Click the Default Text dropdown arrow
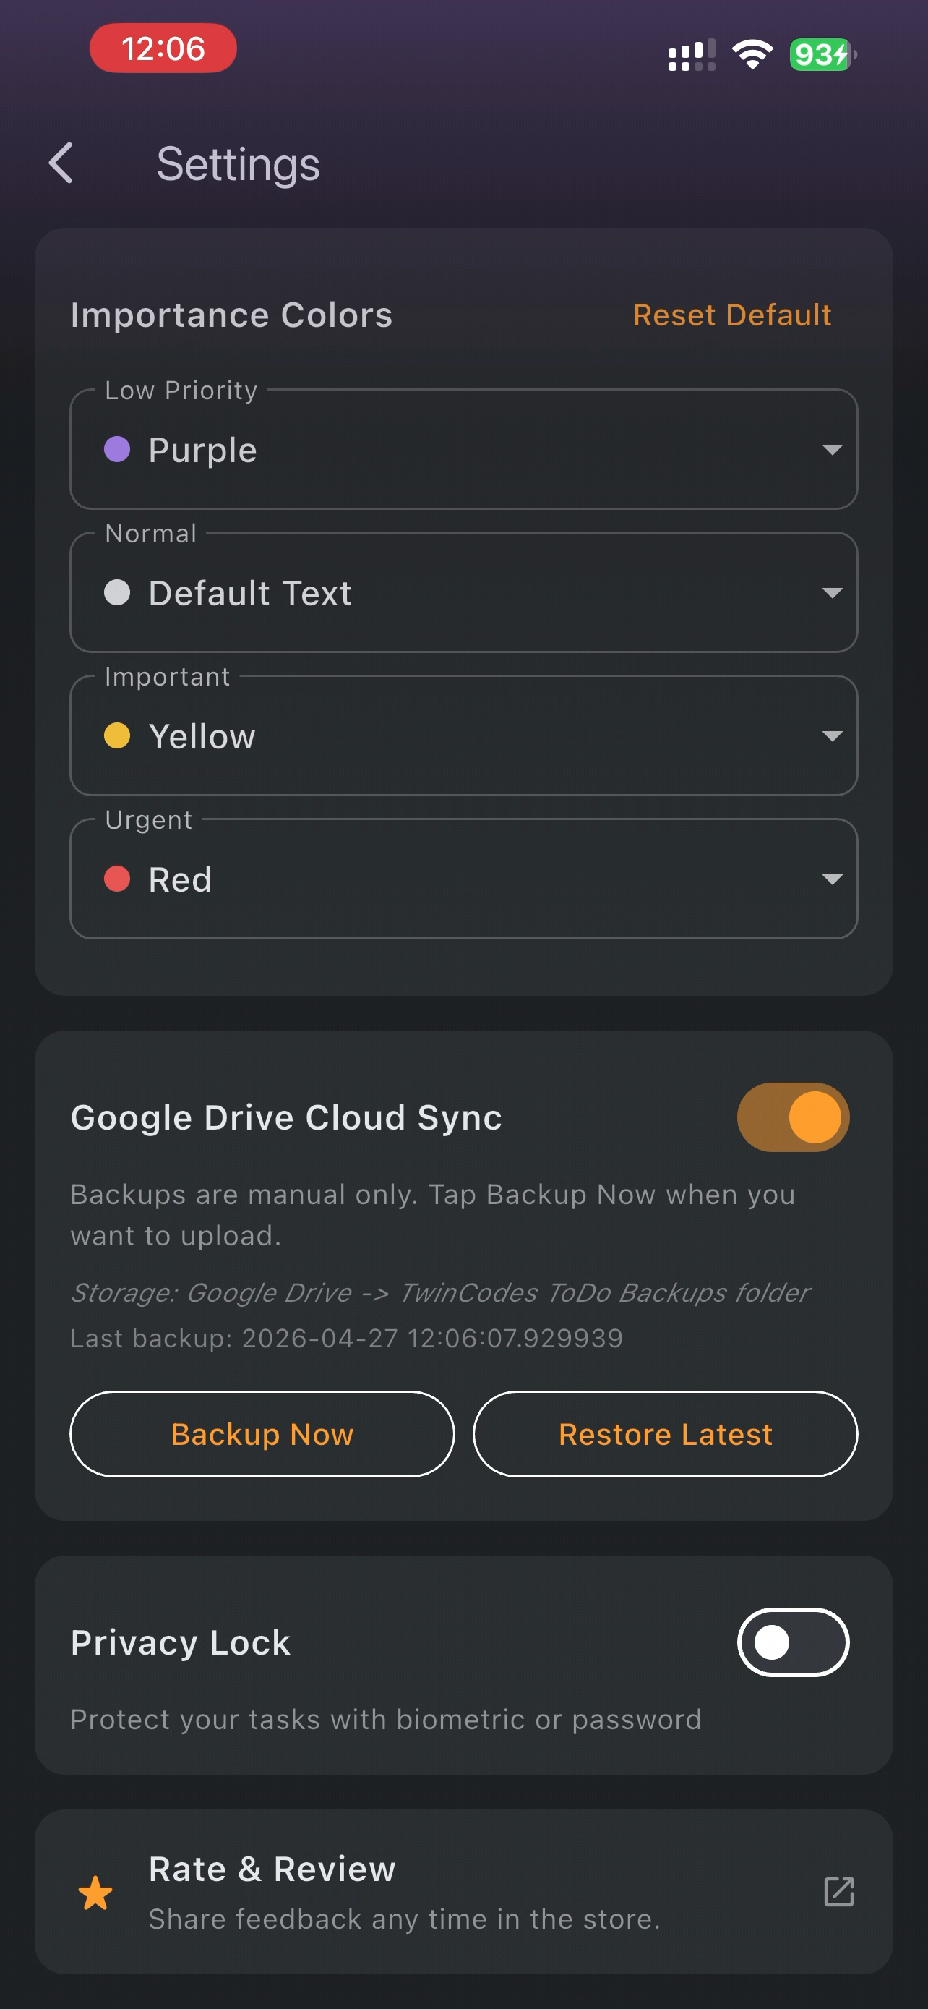This screenshot has height=2009, width=928. (832, 594)
